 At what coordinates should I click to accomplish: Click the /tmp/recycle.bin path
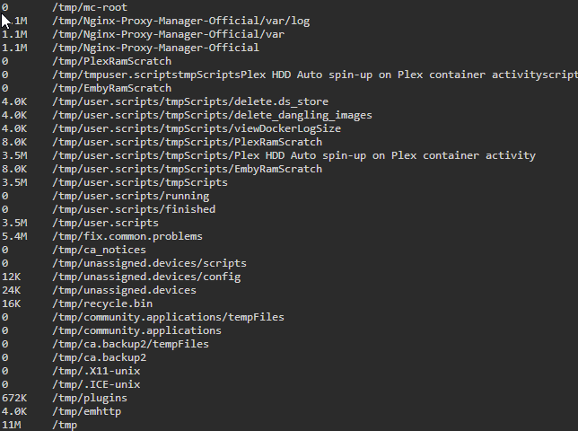tap(102, 303)
